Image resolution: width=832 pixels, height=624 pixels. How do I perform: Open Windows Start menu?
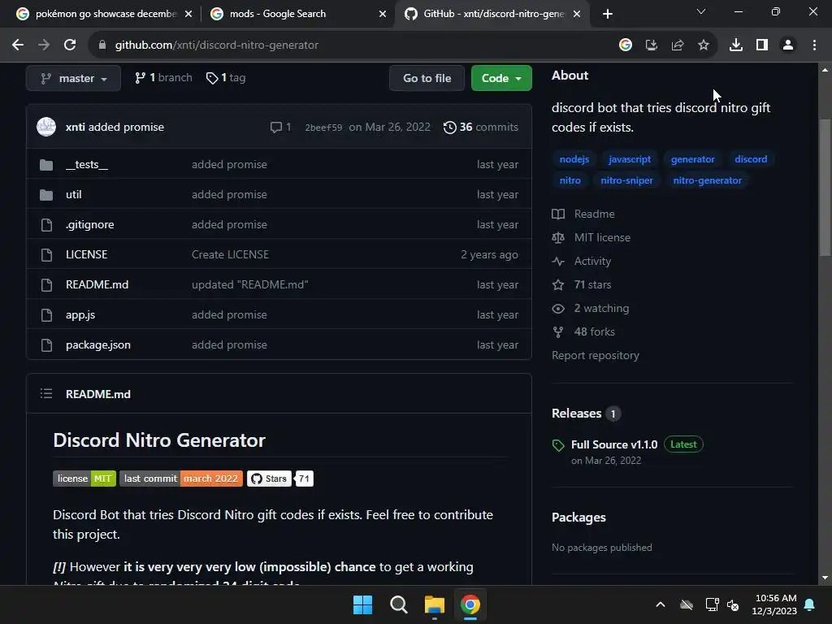point(363,604)
